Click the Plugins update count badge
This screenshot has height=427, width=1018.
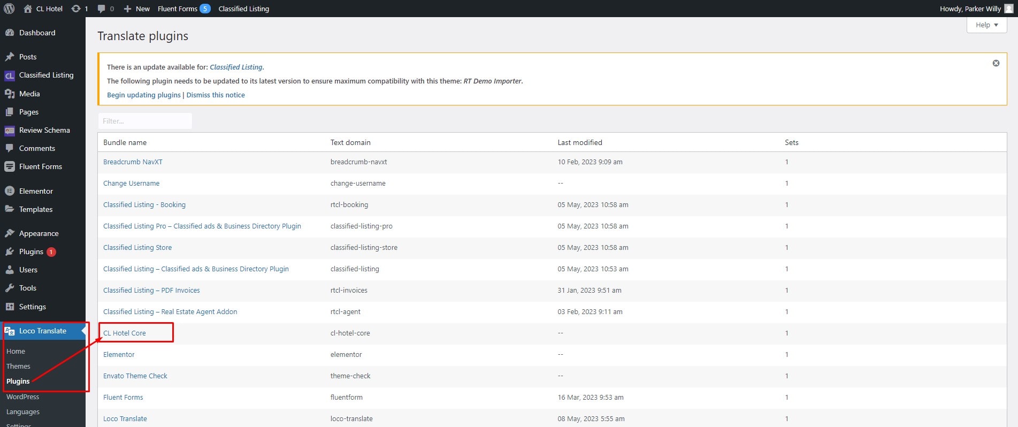pos(51,252)
